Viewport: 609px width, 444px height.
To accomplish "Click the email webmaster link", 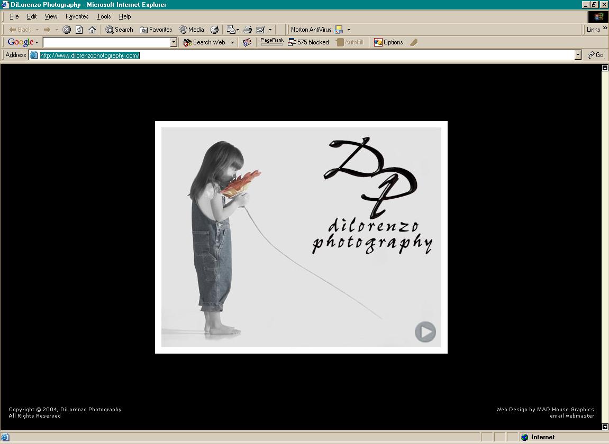I will pyautogui.click(x=572, y=415).
